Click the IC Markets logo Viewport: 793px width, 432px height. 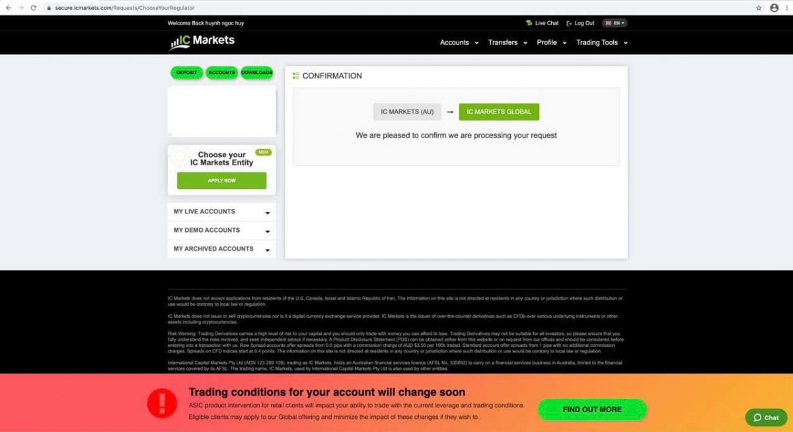[202, 42]
